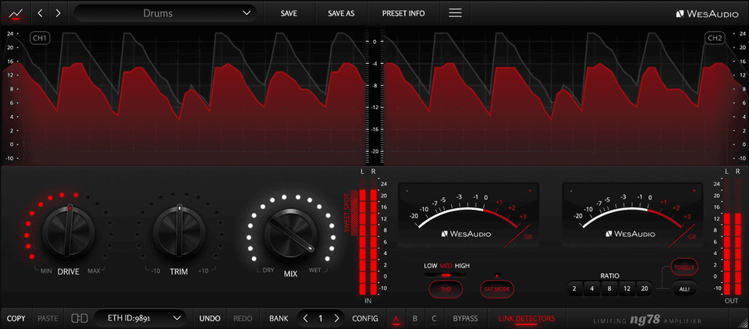Increase the bank number with right arrow
Screen dimensions: 749x329
336,318
